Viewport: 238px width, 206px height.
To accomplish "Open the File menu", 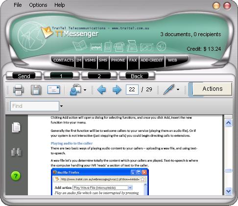I will (18, 5).
